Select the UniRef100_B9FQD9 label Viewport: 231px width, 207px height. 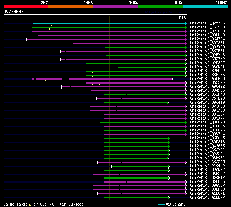pos(207,71)
